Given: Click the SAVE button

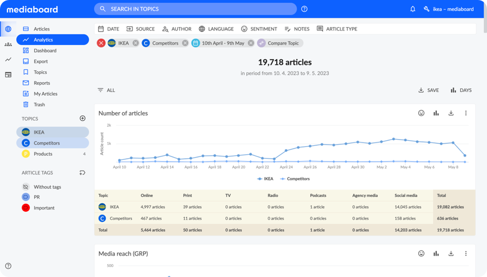Looking at the screenshot, I should pos(428,90).
